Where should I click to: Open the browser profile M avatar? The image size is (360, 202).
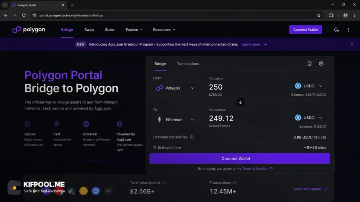(x=345, y=15)
